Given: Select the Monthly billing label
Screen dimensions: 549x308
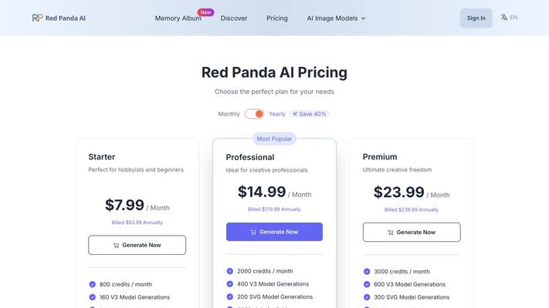Looking at the screenshot, I should pos(229,114).
